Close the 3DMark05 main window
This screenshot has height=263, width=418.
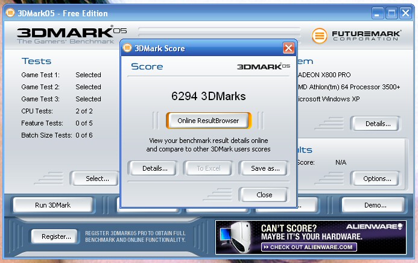point(405,13)
